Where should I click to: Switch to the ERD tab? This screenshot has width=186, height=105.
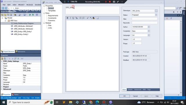point(144,90)
